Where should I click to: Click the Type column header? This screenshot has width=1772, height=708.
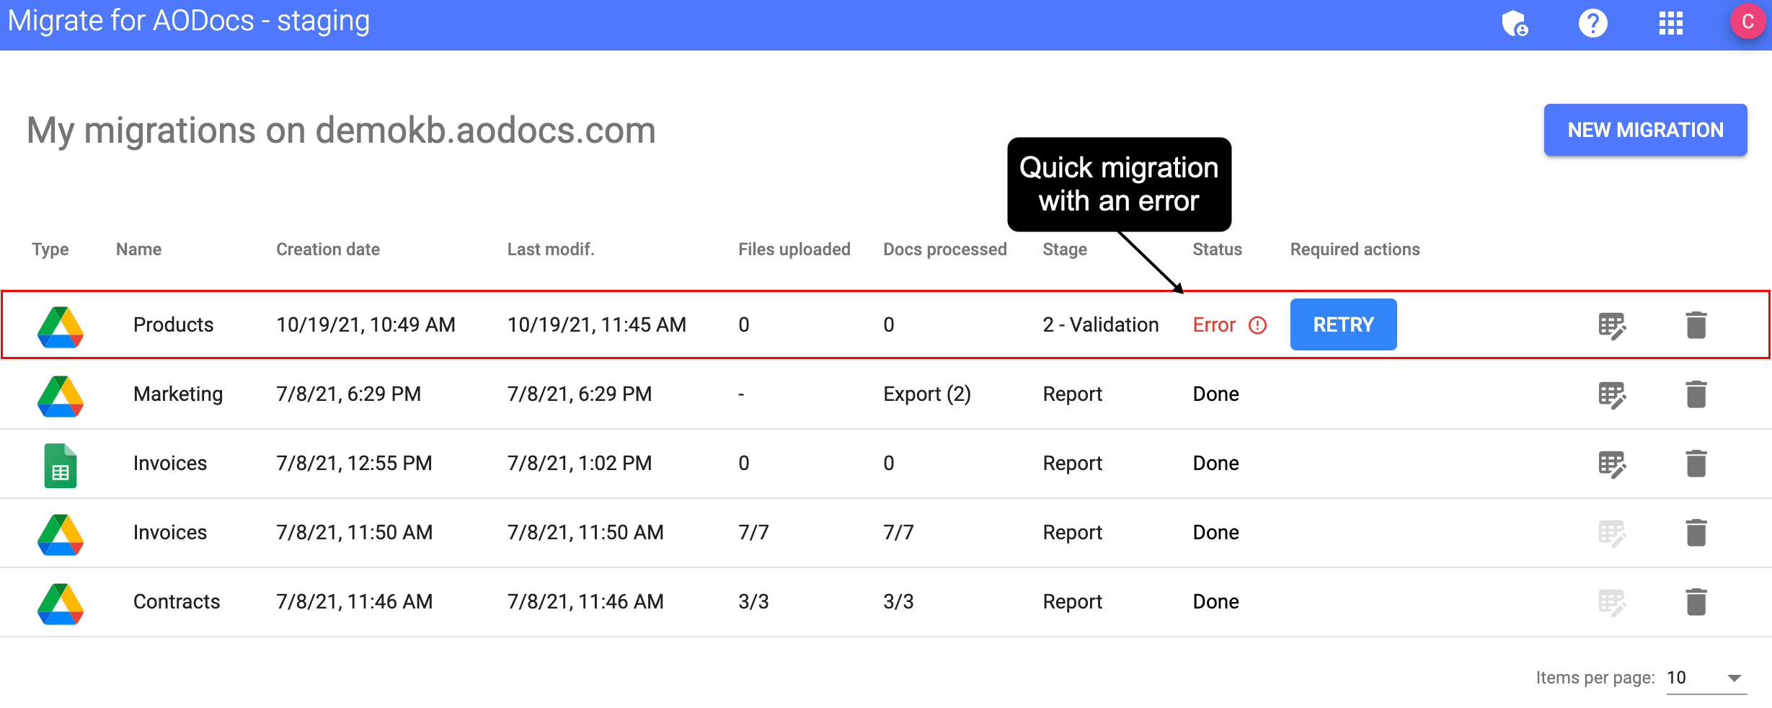click(50, 249)
